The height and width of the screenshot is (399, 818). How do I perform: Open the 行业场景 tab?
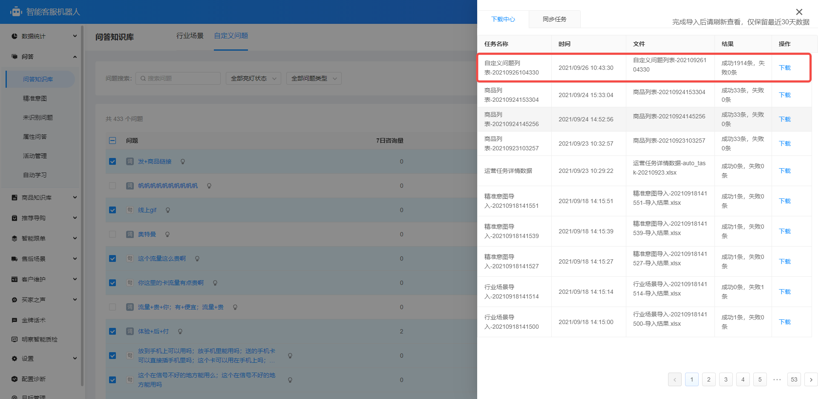tap(190, 36)
